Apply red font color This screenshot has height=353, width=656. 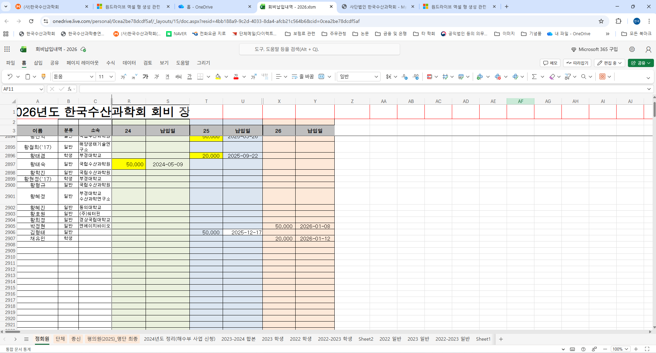pos(236,77)
